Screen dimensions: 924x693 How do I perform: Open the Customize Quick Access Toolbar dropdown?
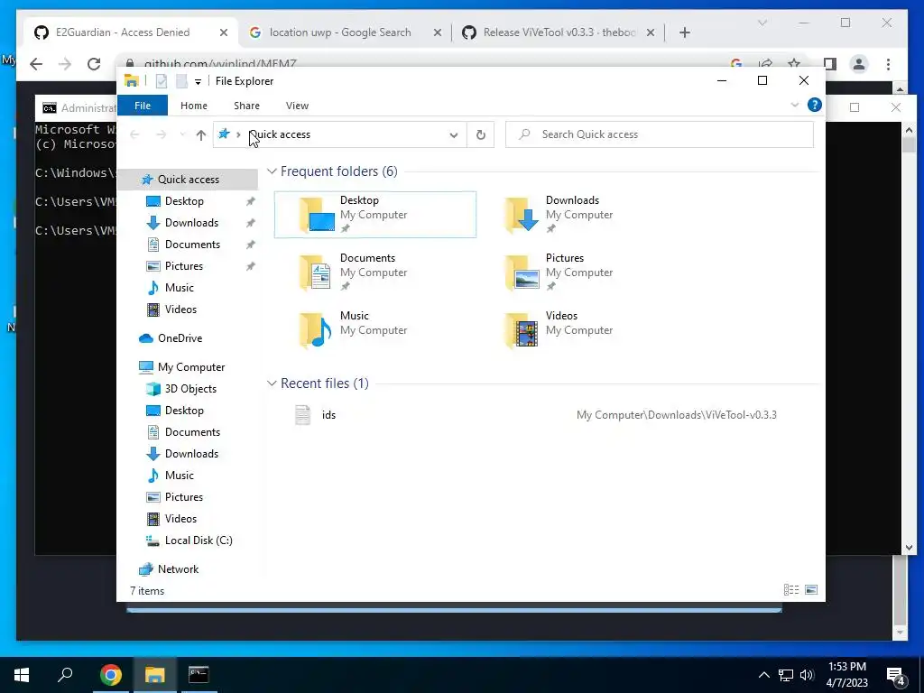pyautogui.click(x=198, y=82)
